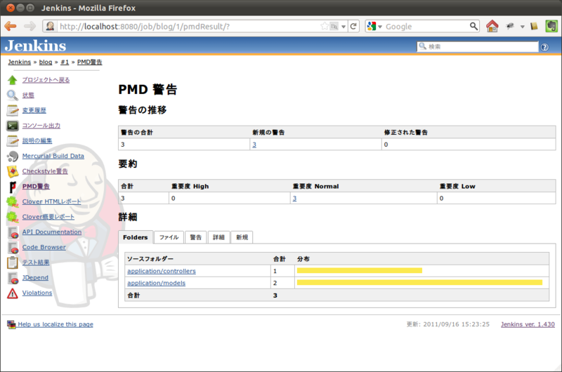This screenshot has height=372, width=562.
Task: Open the JDepend sidebar link
Action: tap(35, 278)
